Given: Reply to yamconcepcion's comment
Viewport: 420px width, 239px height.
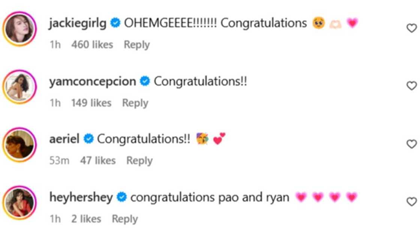Looking at the screenshot, I should (x=135, y=103).
